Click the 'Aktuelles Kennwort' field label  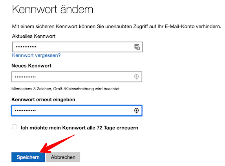coord(34,36)
